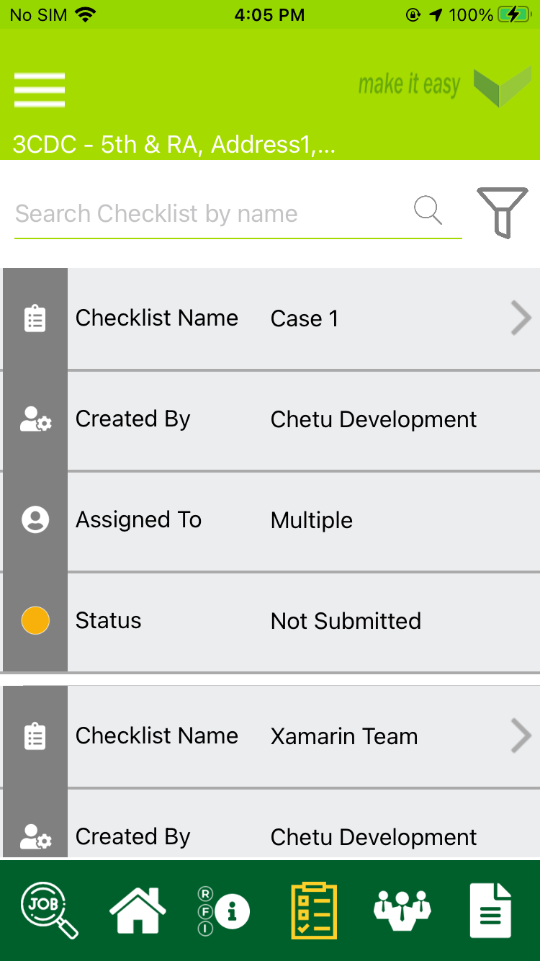Click the Search Checklist by name field
The image size is (540, 961).
(x=209, y=214)
